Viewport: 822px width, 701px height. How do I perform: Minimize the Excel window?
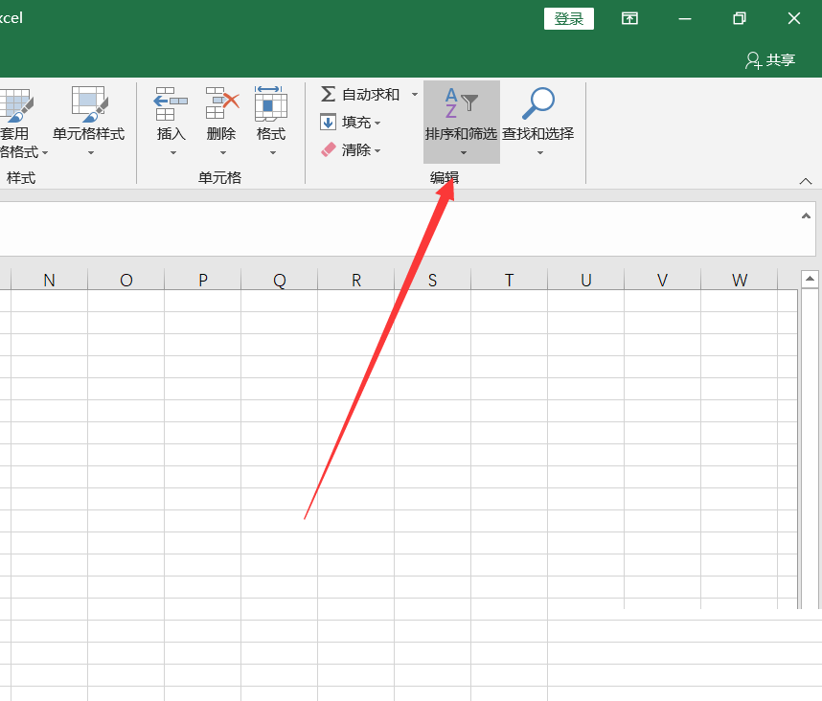point(685,19)
